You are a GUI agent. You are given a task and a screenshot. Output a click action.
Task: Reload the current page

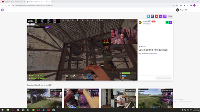(9, 6)
